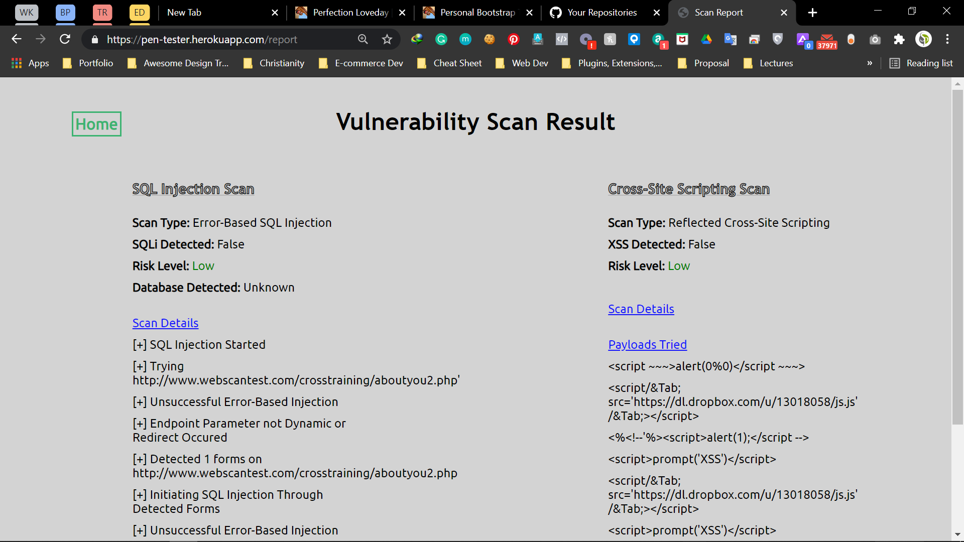Open the Christianity bookmarks folder
The width and height of the screenshot is (964, 542).
coord(274,63)
